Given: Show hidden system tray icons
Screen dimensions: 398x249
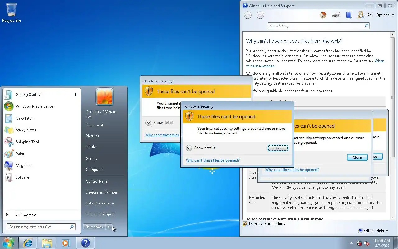Looking at the screenshot, I should pyautogui.click(x=352, y=243).
